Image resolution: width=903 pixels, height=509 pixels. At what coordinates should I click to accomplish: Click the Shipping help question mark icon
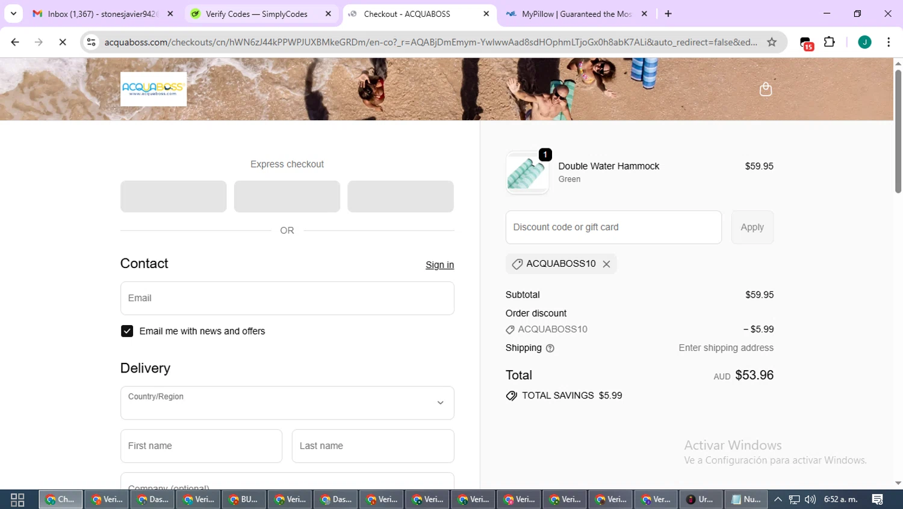pyautogui.click(x=550, y=348)
